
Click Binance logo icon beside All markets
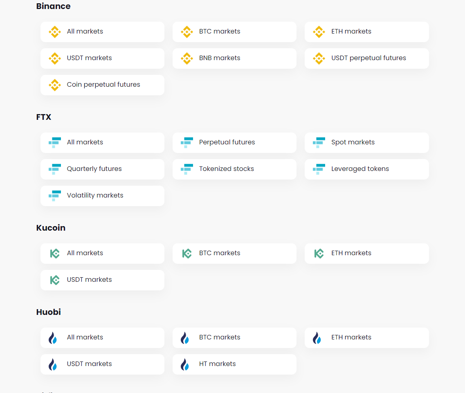[55, 32]
